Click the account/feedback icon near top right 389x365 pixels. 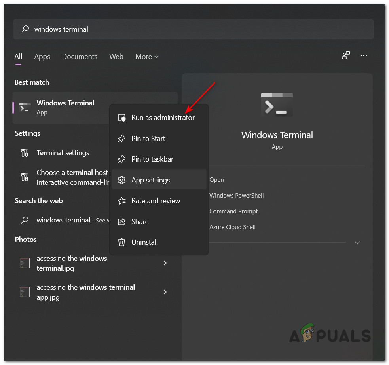[346, 55]
